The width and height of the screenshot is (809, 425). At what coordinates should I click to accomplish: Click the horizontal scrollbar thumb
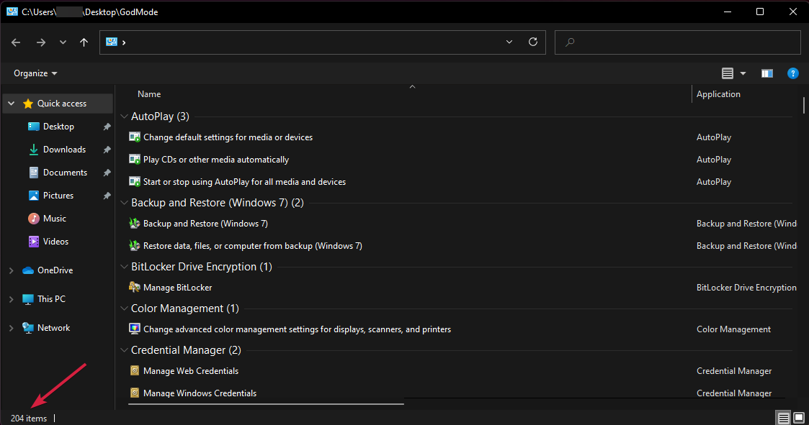[x=266, y=404]
